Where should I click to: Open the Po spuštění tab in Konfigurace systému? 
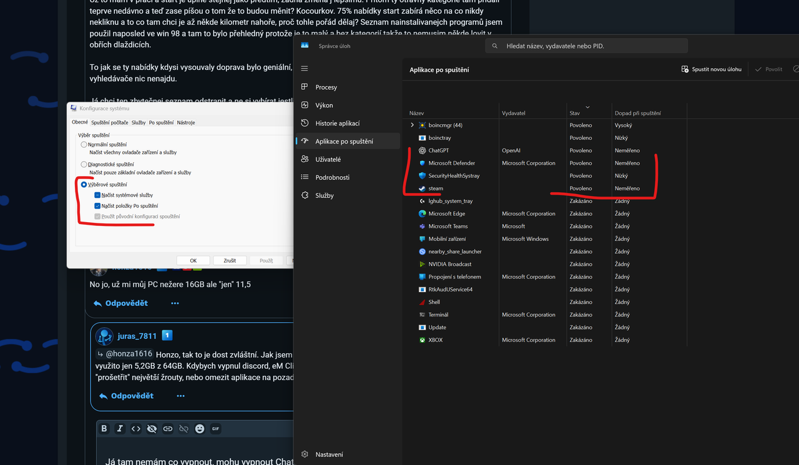(x=161, y=122)
